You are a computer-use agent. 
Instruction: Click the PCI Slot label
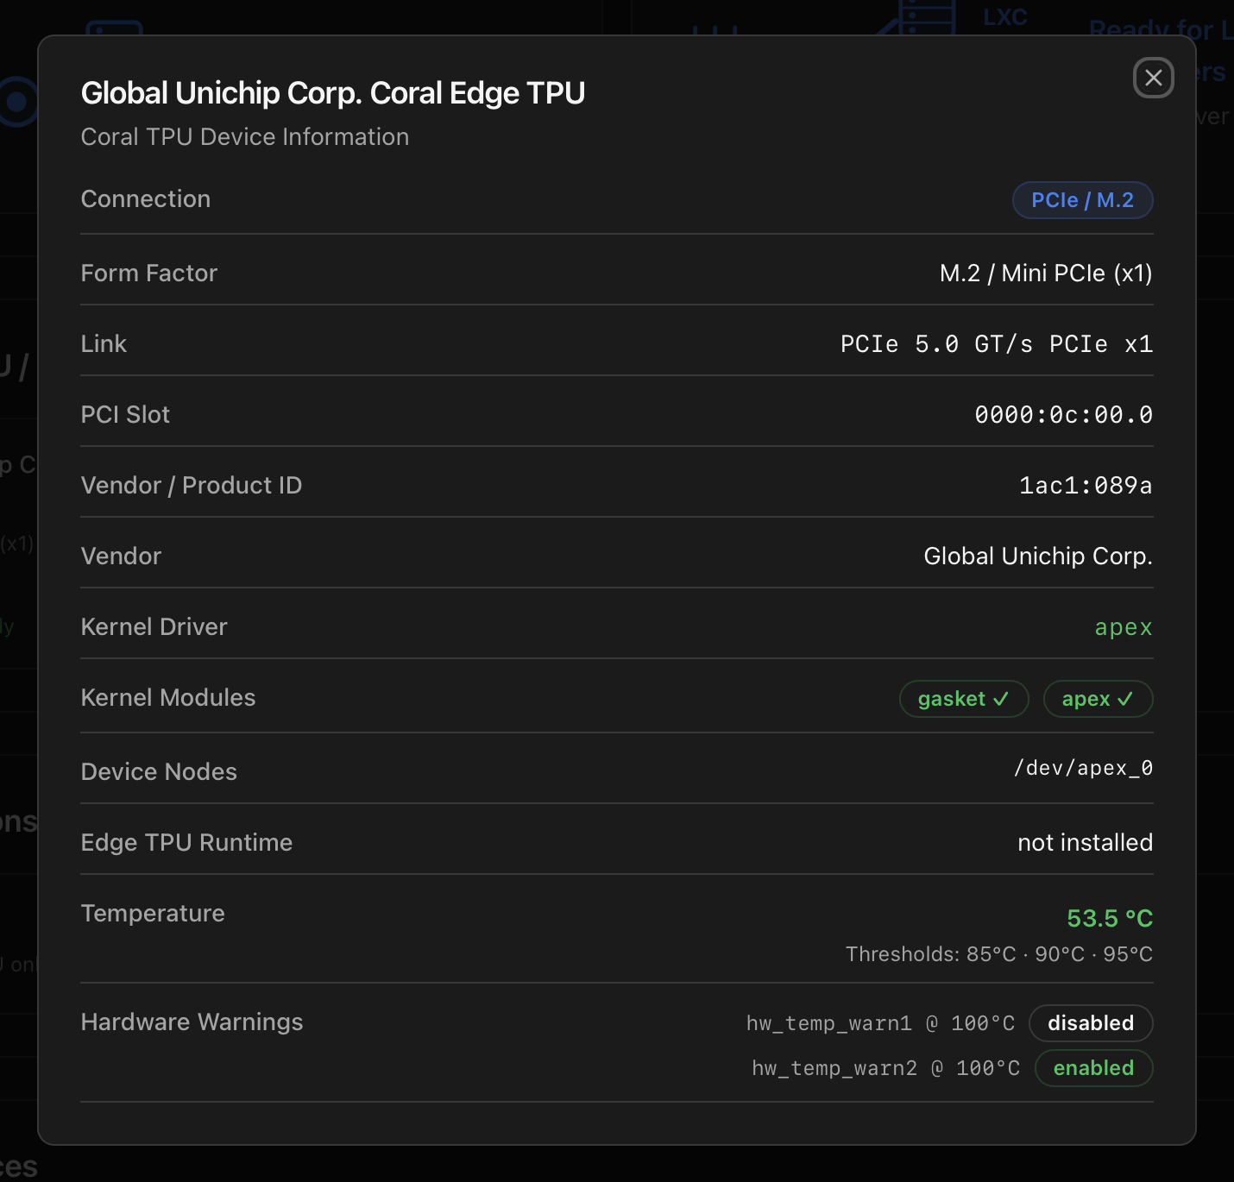tap(125, 415)
